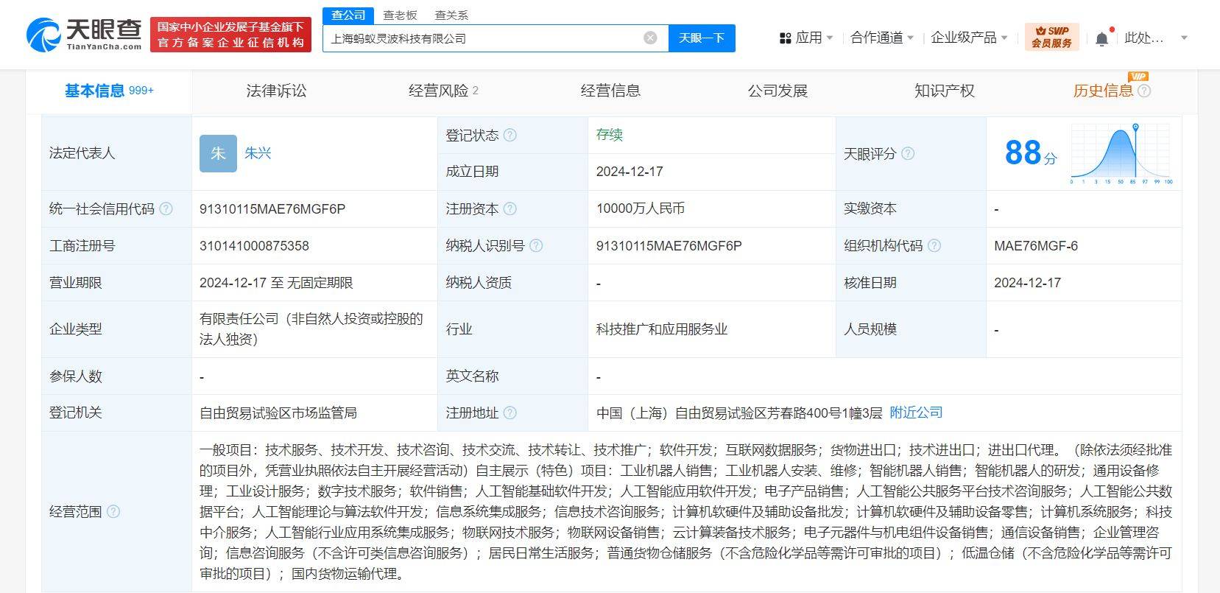Viewport: 1220px width, 593px height.
Task: Open help icon next to 经营范围
Action: 113,512
